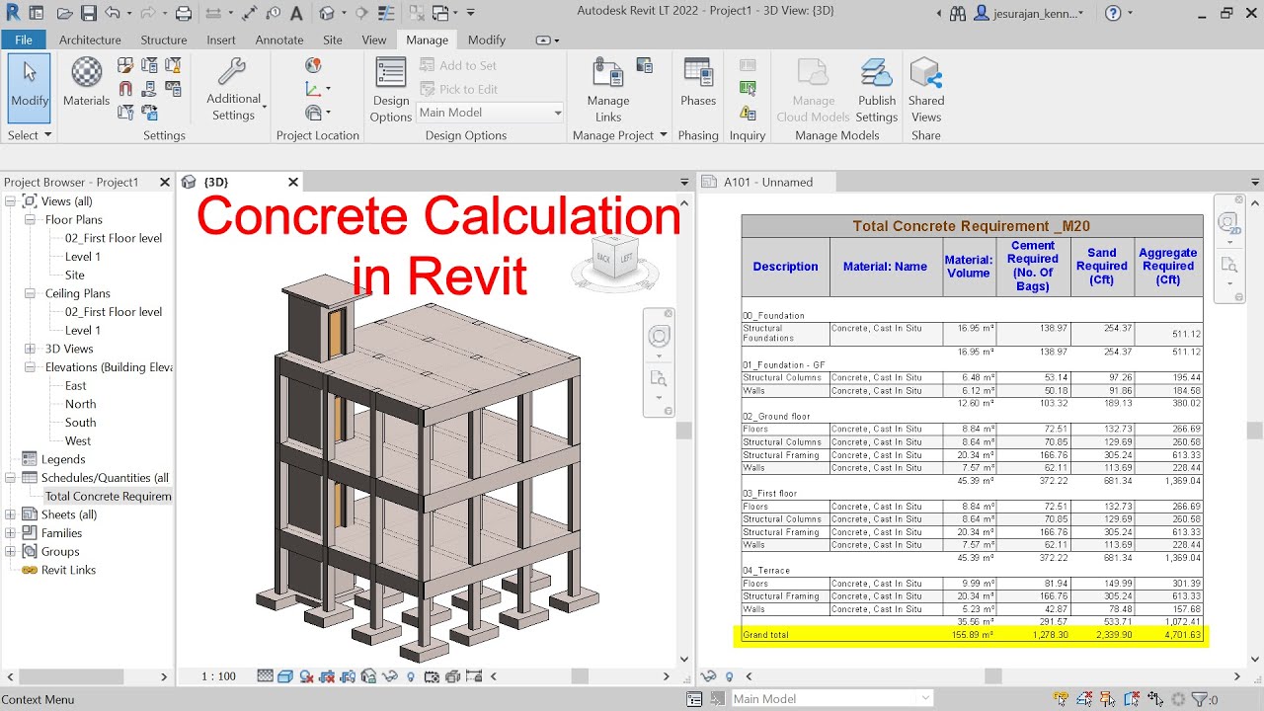Click the ViewCube in the 3D view

[x=614, y=261]
